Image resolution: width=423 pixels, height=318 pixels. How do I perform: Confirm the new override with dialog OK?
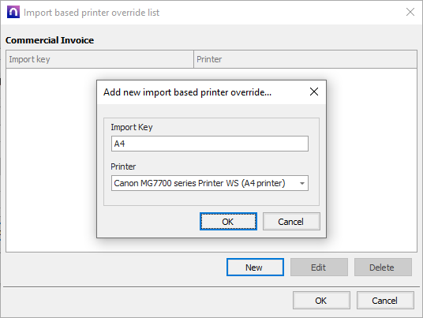pyautogui.click(x=228, y=222)
